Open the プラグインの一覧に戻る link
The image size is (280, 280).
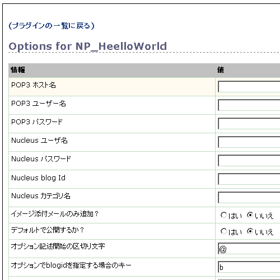(x=52, y=26)
